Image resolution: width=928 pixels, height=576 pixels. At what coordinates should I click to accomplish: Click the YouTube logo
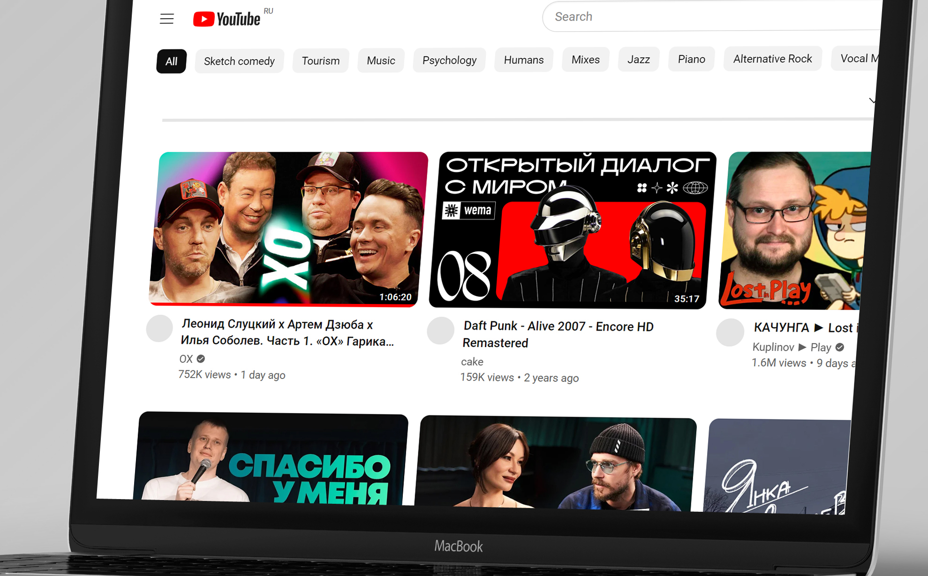tap(227, 19)
